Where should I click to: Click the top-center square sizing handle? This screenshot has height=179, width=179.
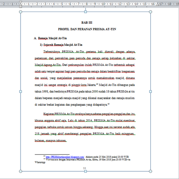point(86,12)
